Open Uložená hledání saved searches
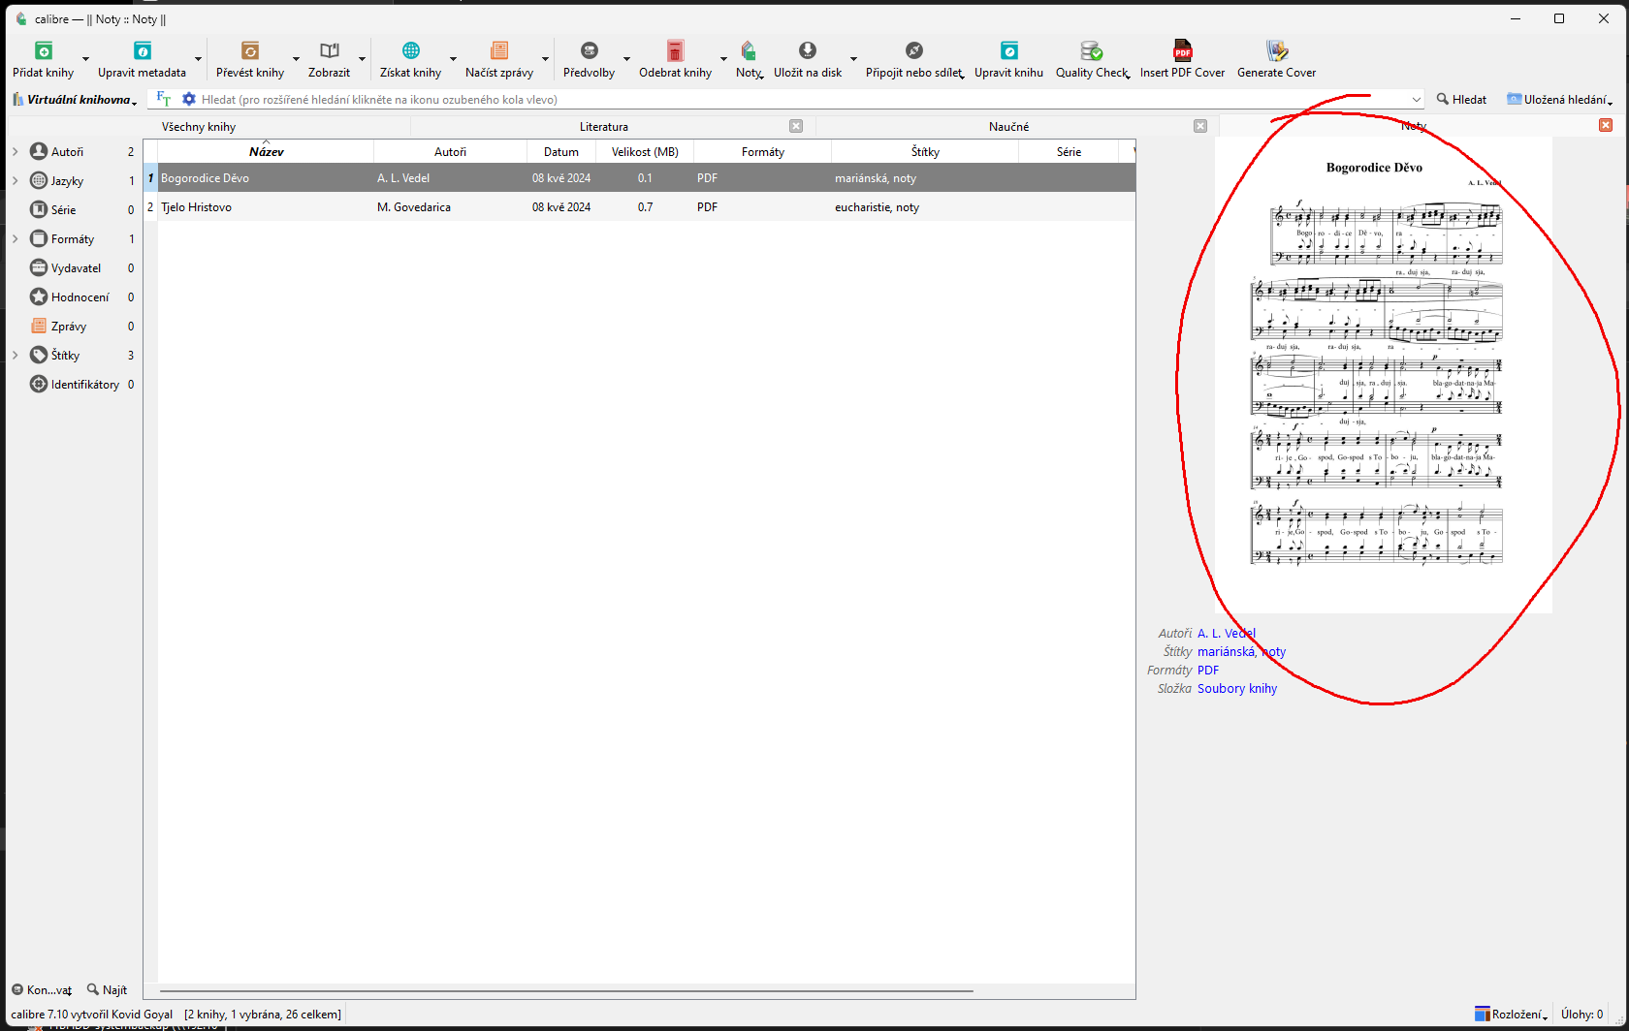Screen dimensions: 1629x1031 coord(1559,99)
